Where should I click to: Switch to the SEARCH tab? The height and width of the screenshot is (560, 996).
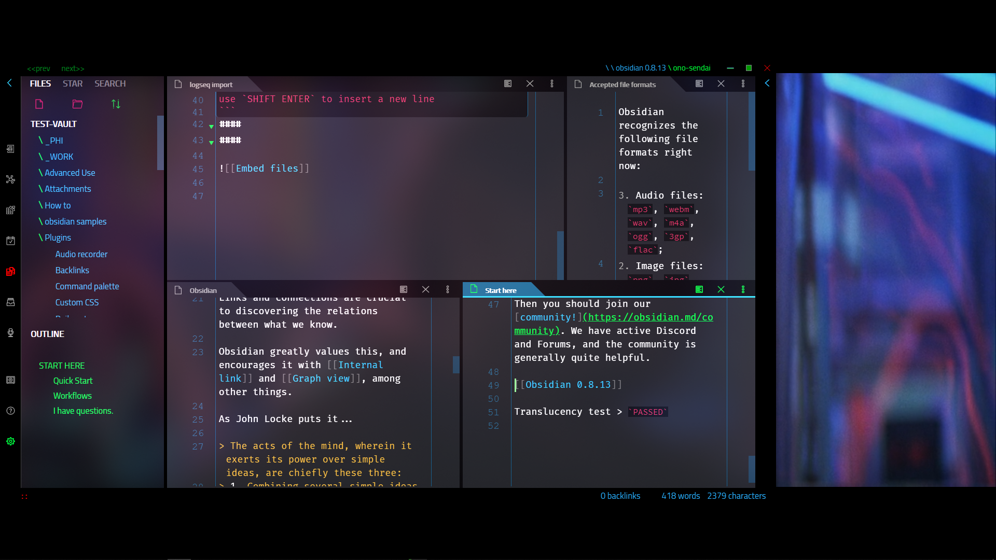110,83
